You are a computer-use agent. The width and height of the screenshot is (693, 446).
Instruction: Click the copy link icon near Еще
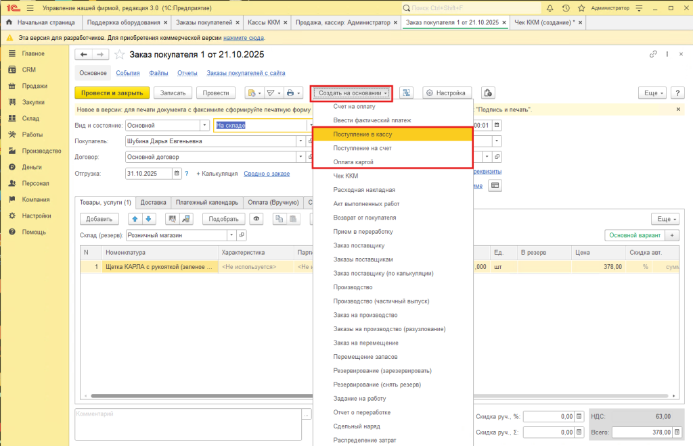point(653,55)
